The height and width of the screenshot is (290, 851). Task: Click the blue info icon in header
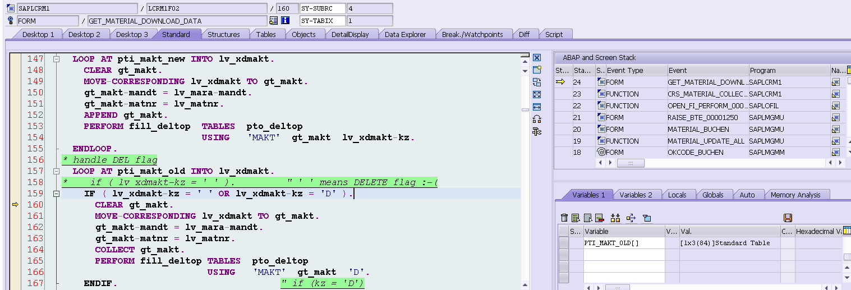284,21
